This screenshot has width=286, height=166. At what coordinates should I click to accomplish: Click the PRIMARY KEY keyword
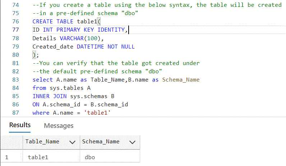pyautogui.click(x=75, y=30)
